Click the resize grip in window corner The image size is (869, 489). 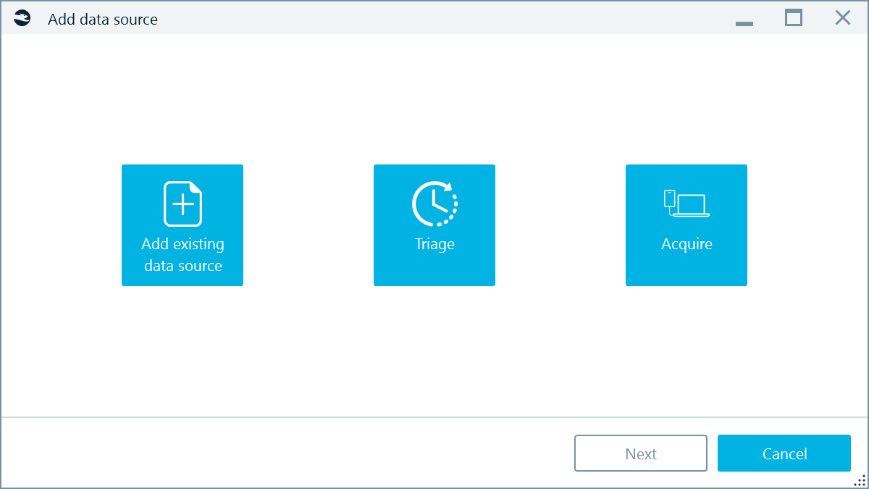[x=860, y=480]
